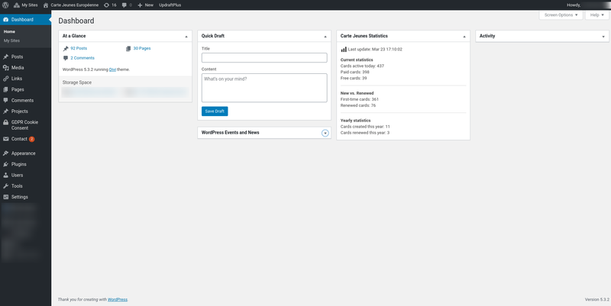611x306 pixels.
Task: Click First-time cards: 361 line
Action: pos(359,99)
